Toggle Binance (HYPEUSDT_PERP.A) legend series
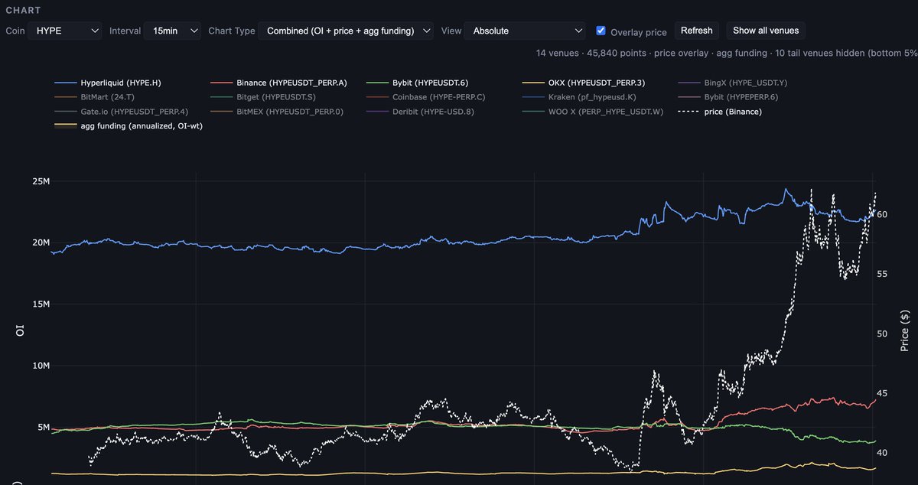The width and height of the screenshot is (918, 485). (x=278, y=82)
